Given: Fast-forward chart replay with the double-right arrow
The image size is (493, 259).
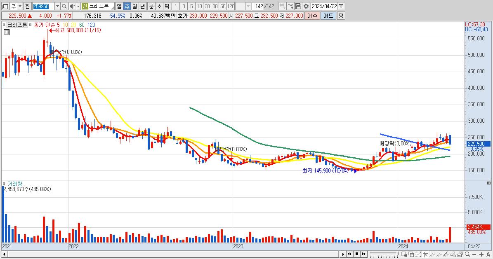Looking at the screenshot, I should pos(363,254).
